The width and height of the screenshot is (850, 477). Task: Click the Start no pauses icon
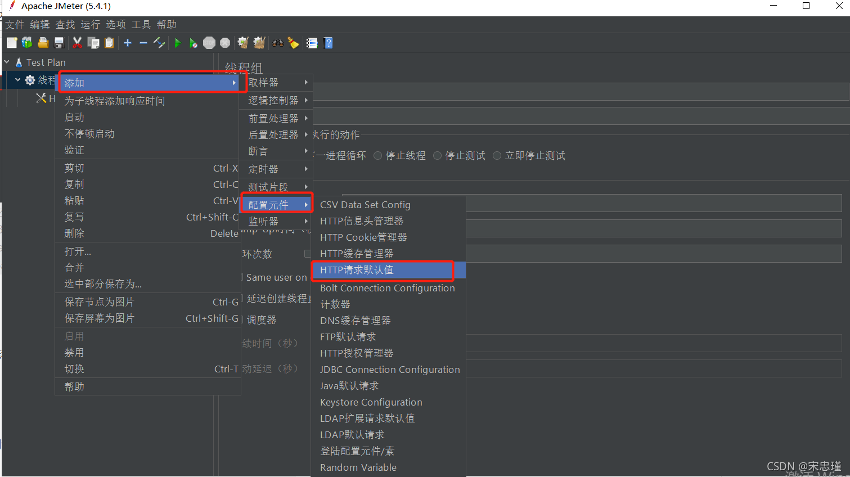point(193,43)
